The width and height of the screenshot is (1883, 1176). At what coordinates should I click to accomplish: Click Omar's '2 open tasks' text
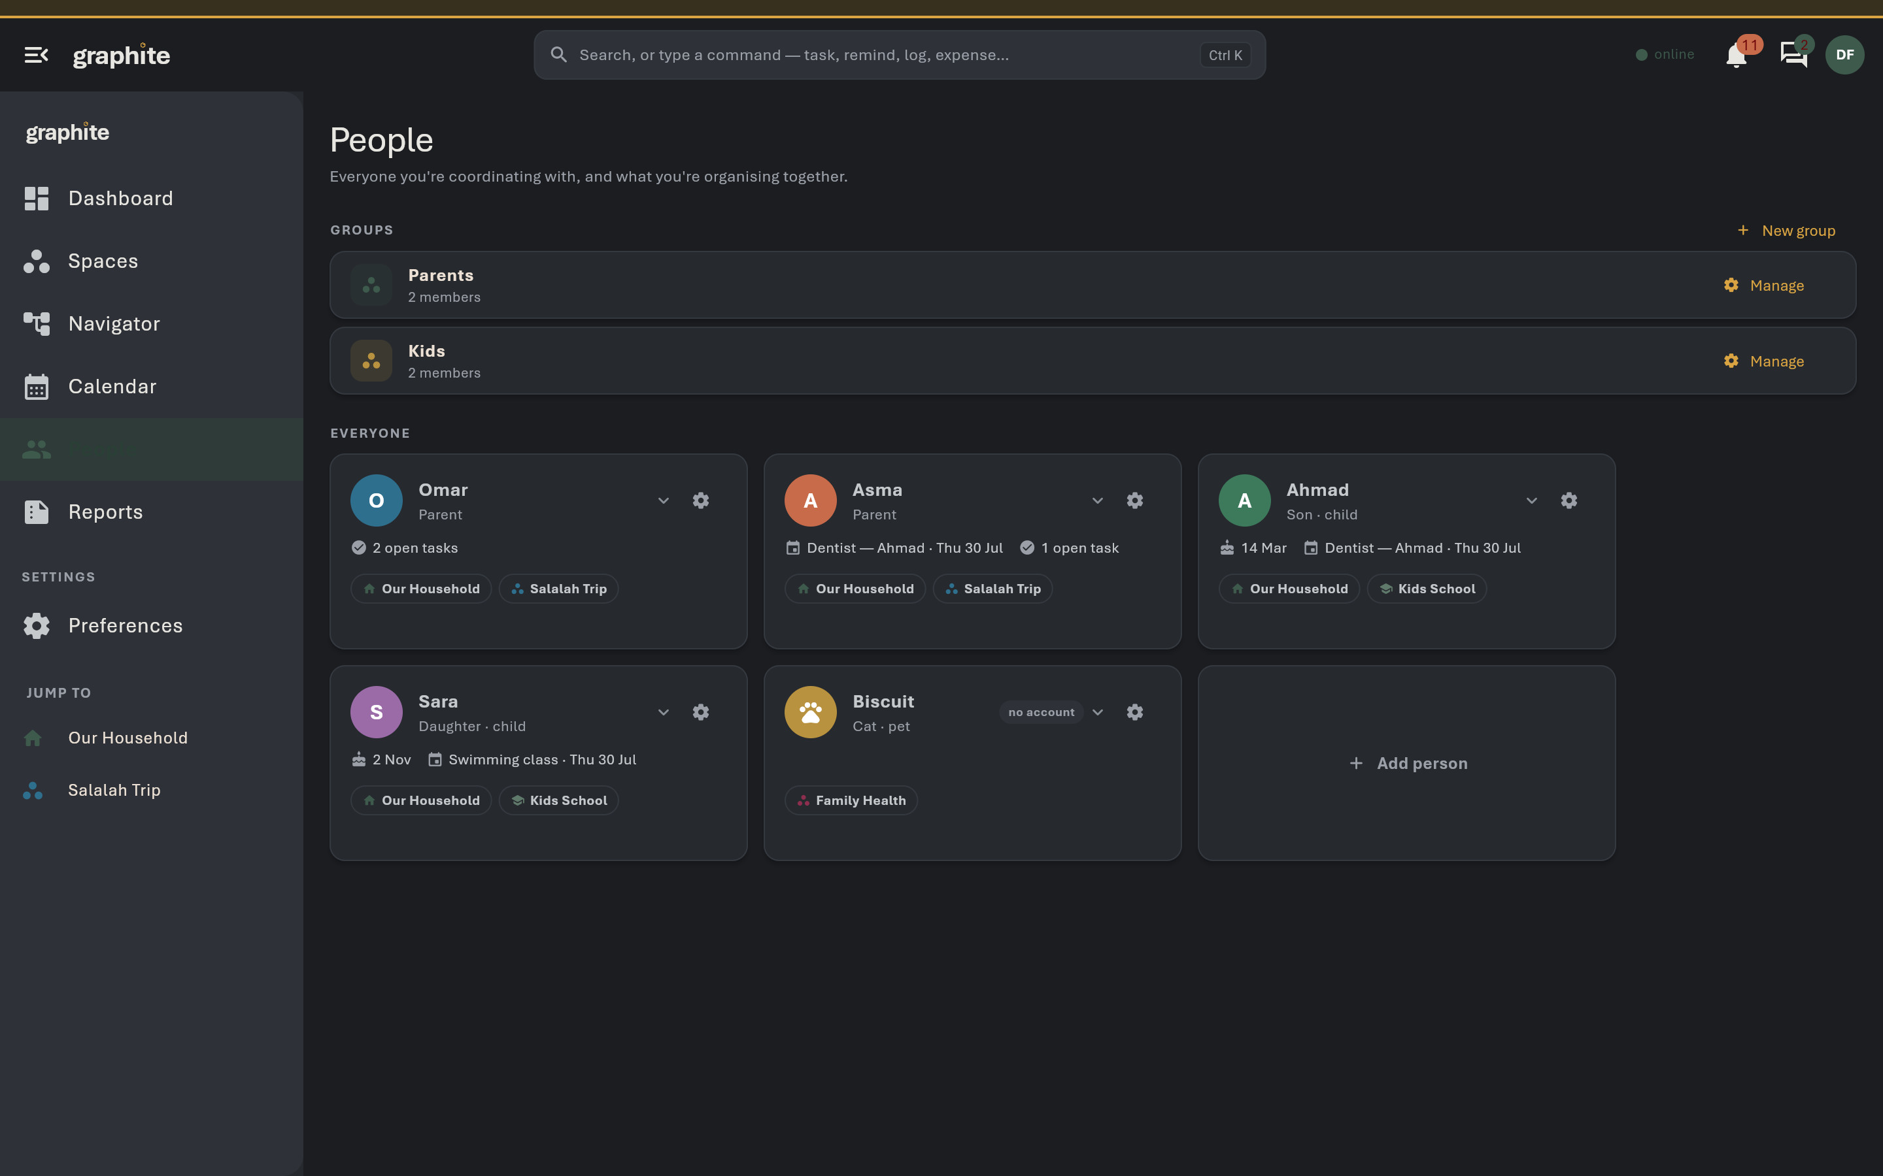pyautogui.click(x=415, y=547)
